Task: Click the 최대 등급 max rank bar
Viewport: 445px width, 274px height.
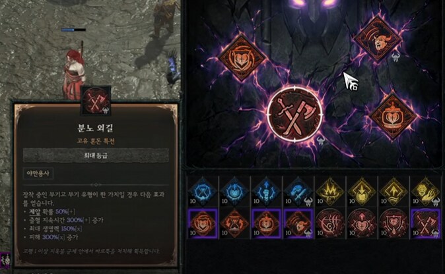Action: point(96,155)
